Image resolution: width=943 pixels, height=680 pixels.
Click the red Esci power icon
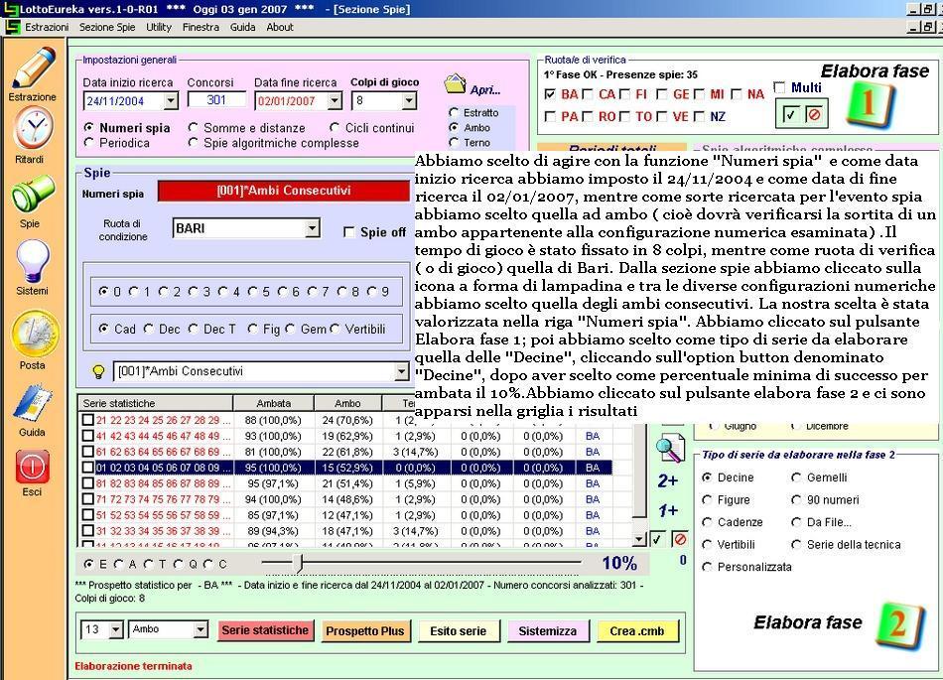pyautogui.click(x=33, y=467)
